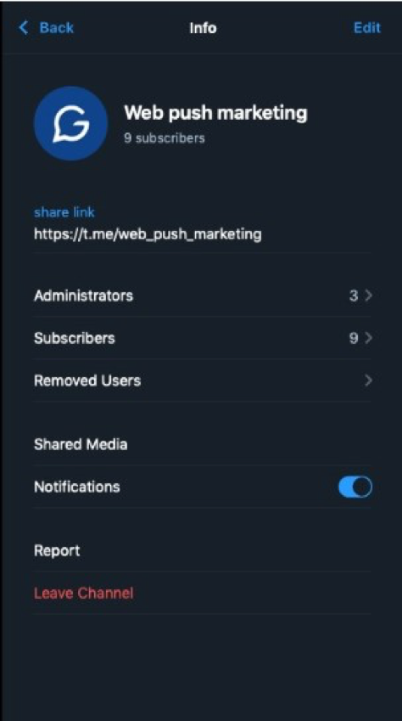Viewport: 402px width, 721px height.
Task: Open the t.me/web_push_marketing share link
Action: click(148, 235)
